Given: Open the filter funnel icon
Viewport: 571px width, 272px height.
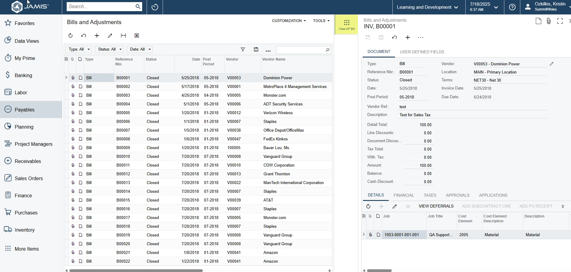Looking at the screenshot, I should point(243,50).
